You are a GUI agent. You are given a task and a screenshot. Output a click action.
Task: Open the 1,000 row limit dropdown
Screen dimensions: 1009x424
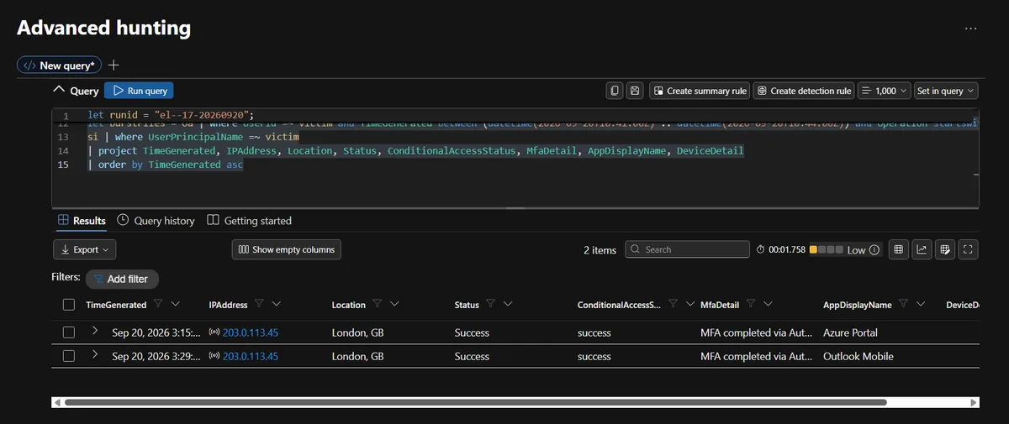(x=885, y=91)
